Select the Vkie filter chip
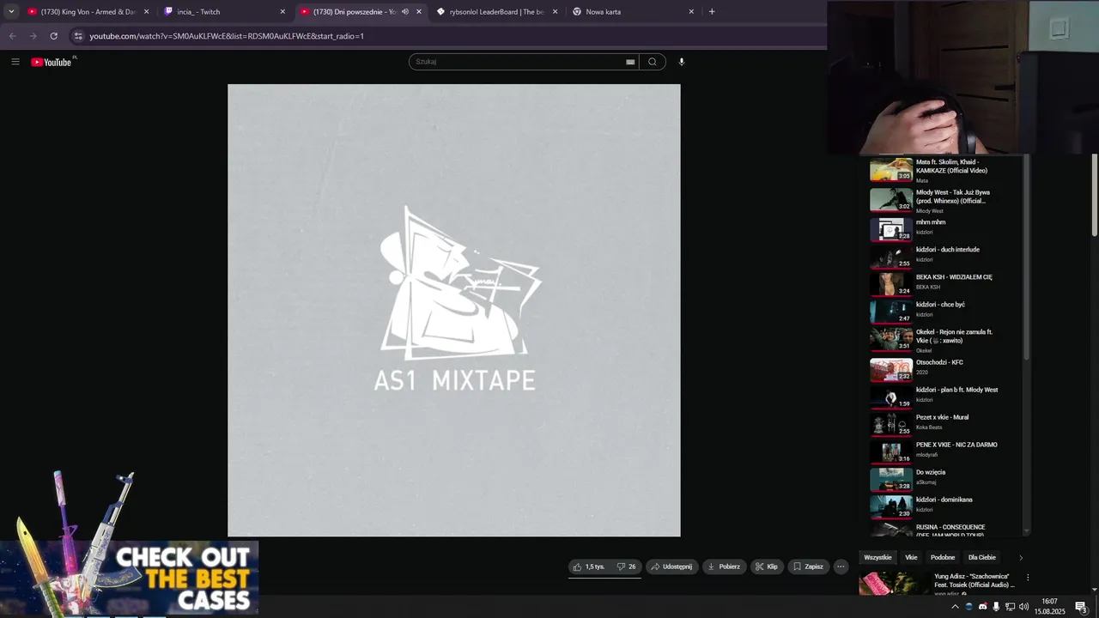Screen dimensions: 1099x618 [x=911, y=558]
